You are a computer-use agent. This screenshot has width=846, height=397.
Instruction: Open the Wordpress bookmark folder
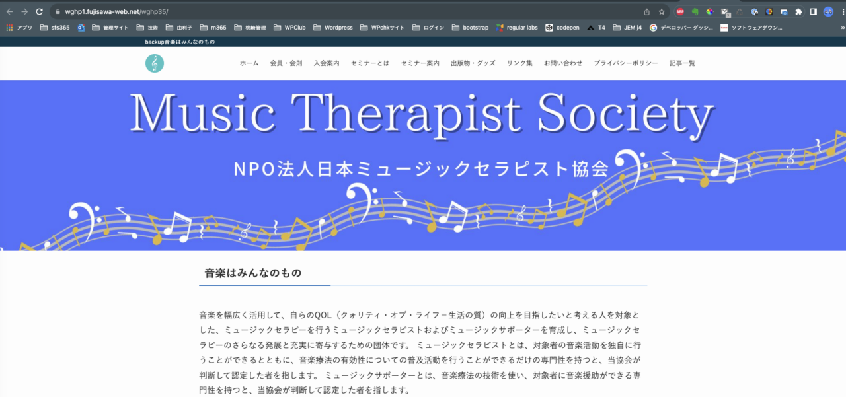click(x=333, y=28)
